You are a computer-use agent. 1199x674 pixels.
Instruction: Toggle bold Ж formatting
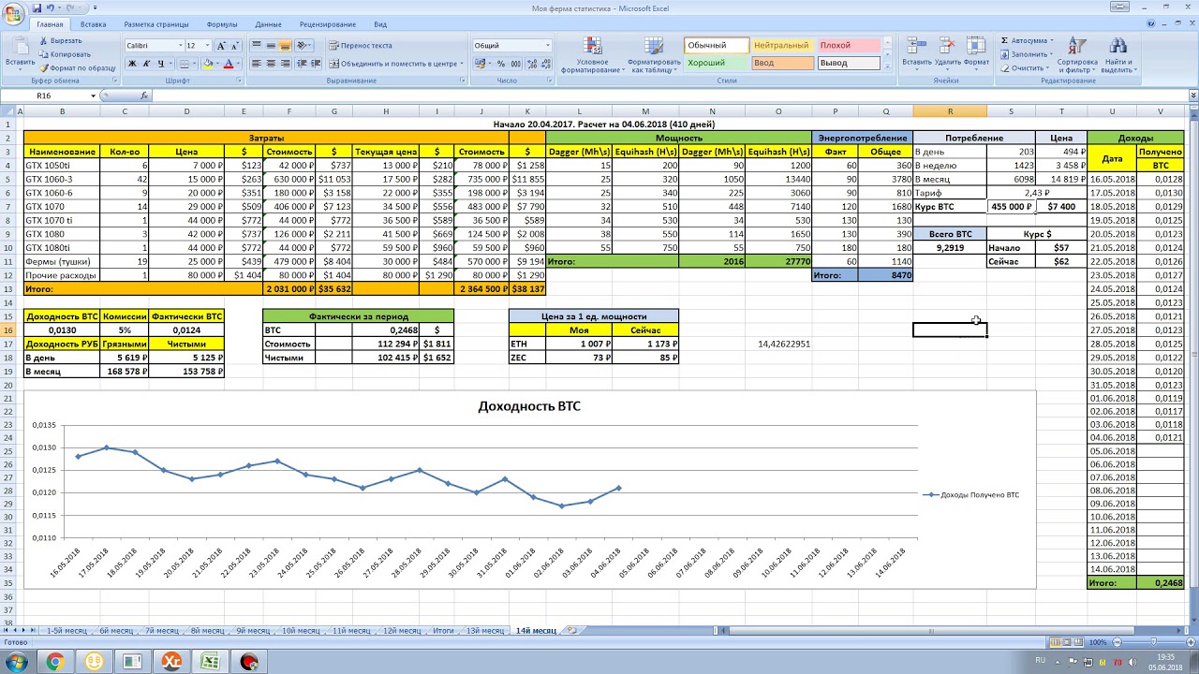(x=132, y=64)
